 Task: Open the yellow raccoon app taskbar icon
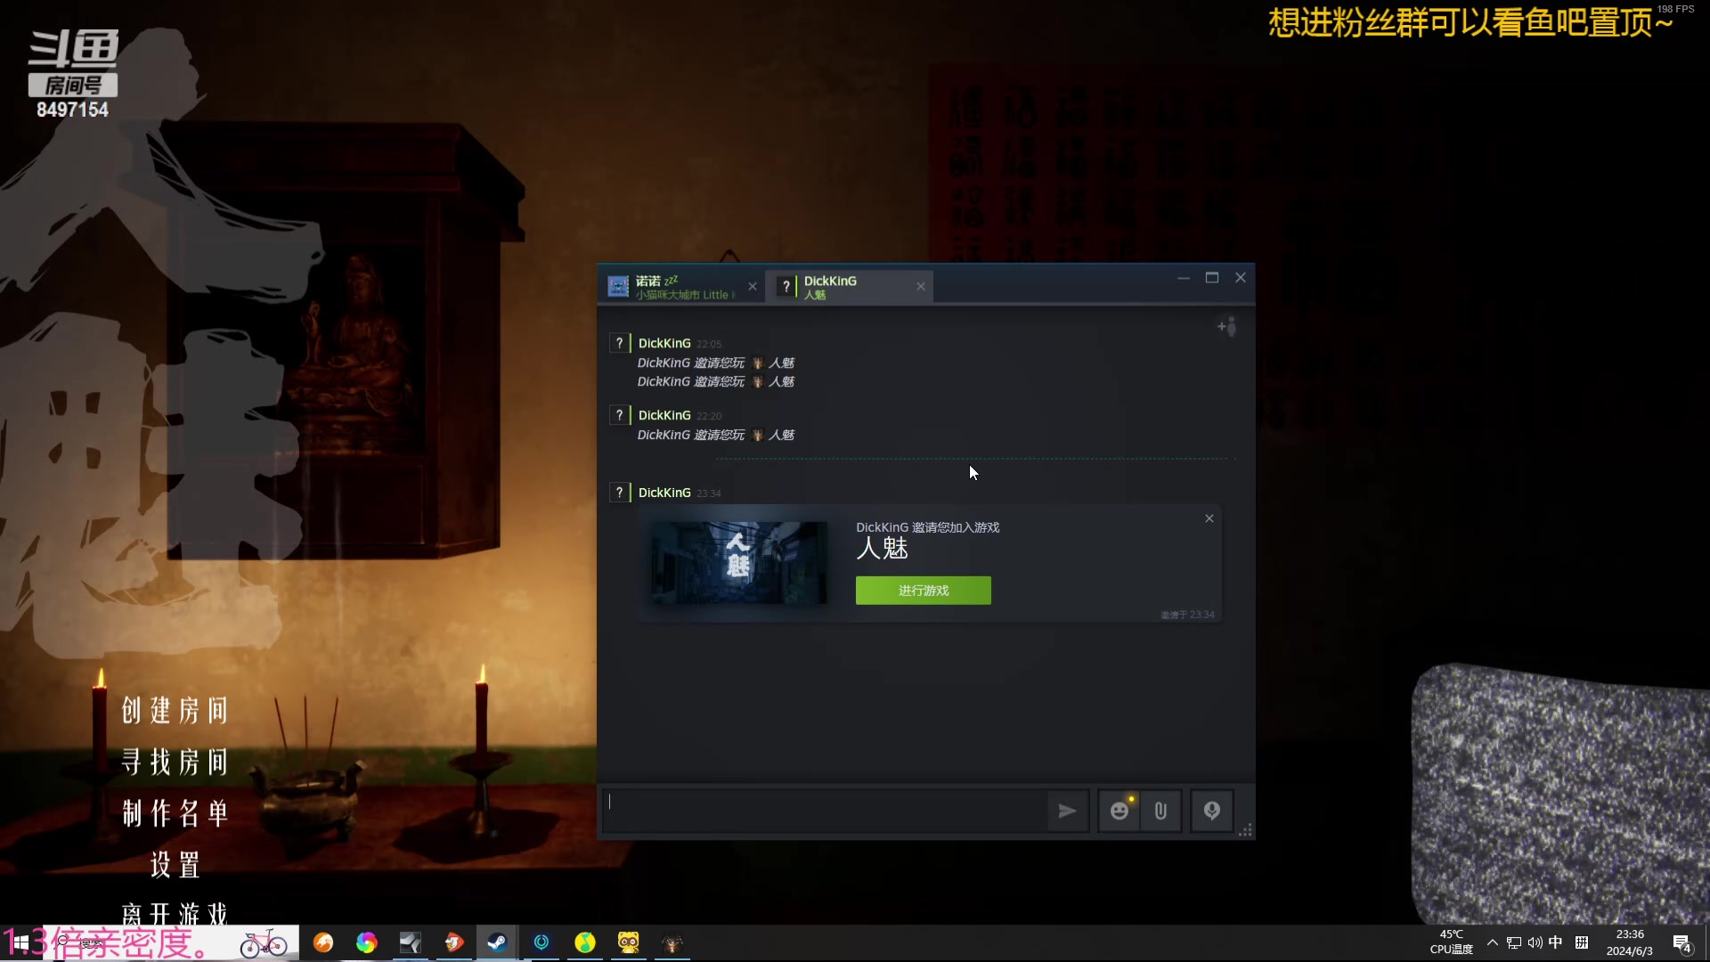(x=629, y=942)
